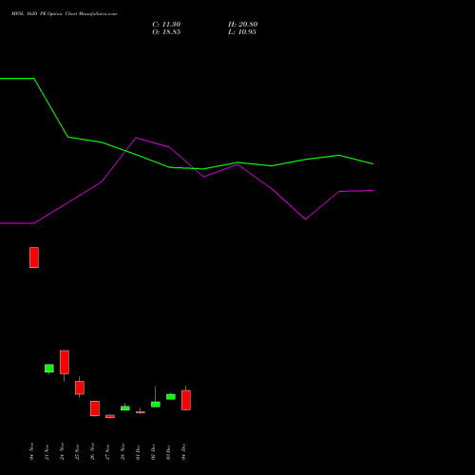Screen dimensions: 475x475
Task: Select the 03 Dec date axis label
Action: 168,451
